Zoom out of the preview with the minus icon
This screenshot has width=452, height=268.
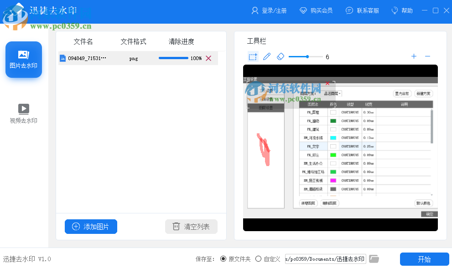coord(427,56)
